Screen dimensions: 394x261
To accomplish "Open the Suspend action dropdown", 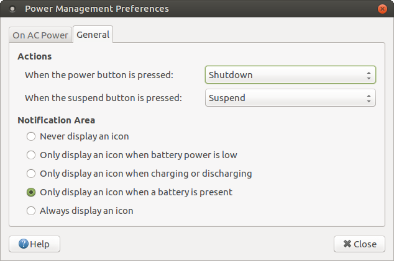I will 290,98.
